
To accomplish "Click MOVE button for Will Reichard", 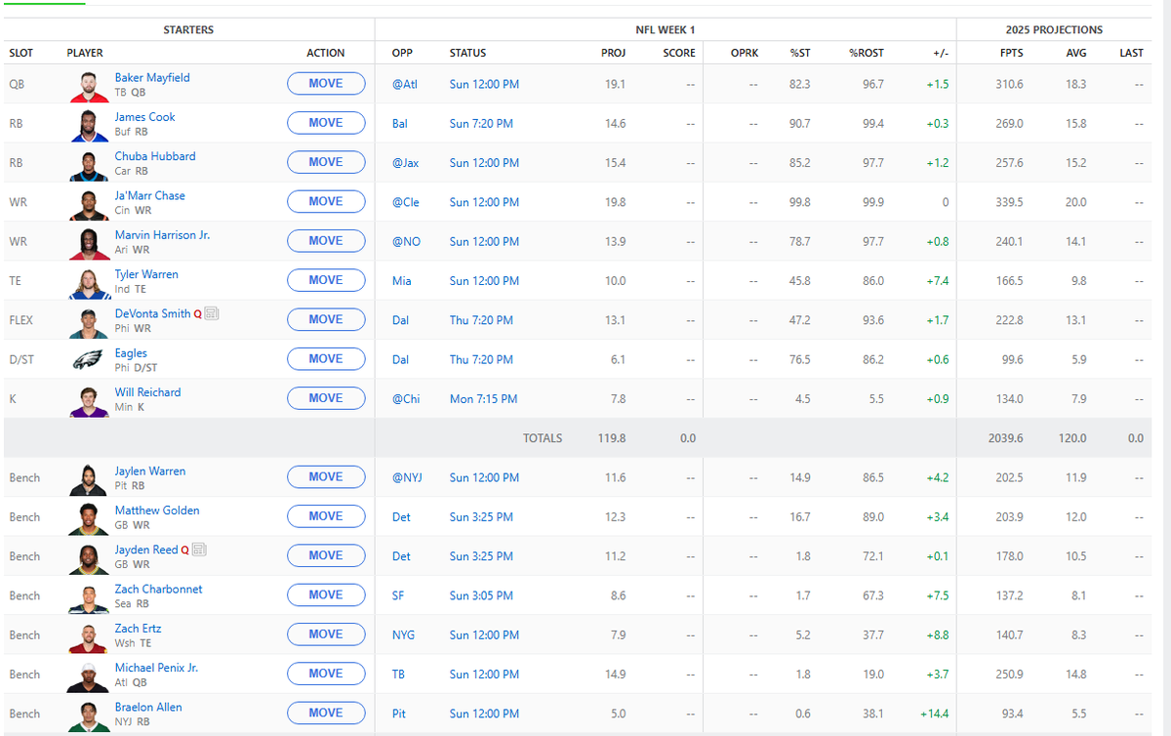I will pos(326,398).
